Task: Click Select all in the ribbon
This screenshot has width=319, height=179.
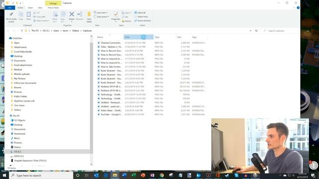Action: (x=140, y=12)
